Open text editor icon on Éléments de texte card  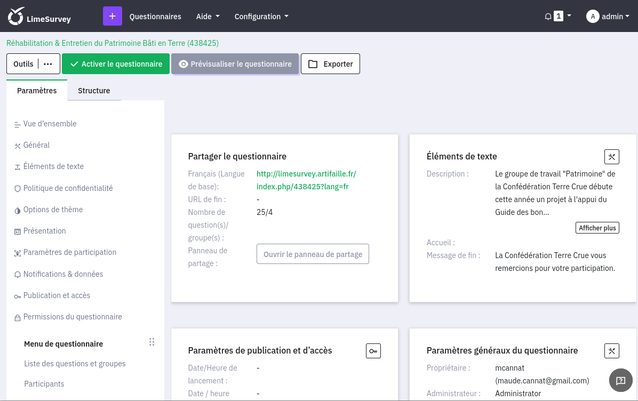[x=611, y=157]
